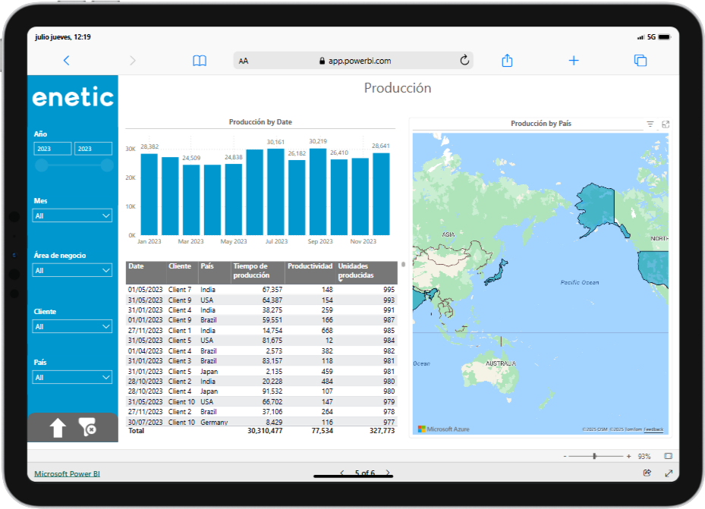Click the Microsoft Azure map logo

(443, 429)
